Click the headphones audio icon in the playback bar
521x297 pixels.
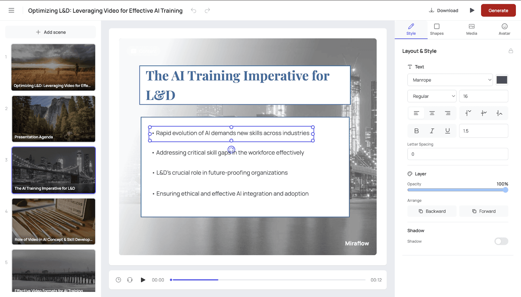(x=130, y=280)
